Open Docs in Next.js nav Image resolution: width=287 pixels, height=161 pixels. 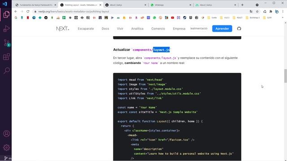point(105,29)
